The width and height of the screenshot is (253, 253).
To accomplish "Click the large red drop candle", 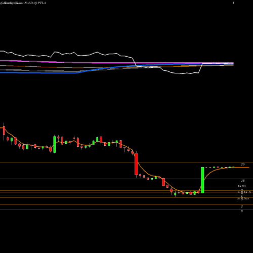I will tap(136, 164).
